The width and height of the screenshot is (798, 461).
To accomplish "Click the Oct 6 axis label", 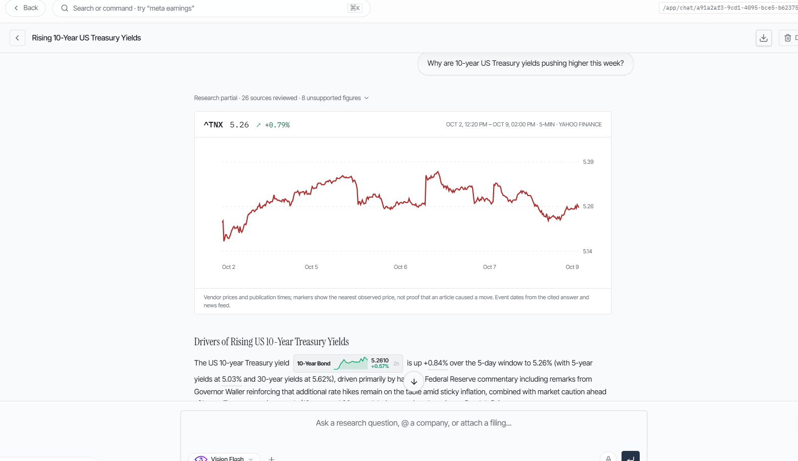I will [401, 267].
